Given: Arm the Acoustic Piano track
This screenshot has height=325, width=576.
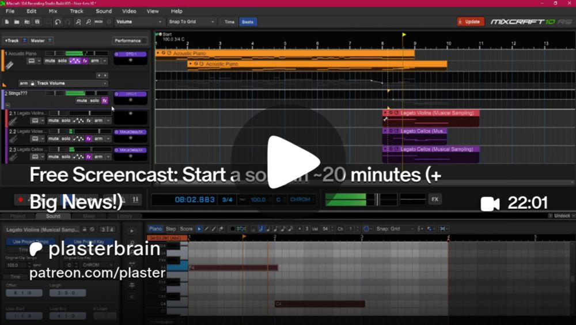Looking at the screenshot, I should (95, 61).
